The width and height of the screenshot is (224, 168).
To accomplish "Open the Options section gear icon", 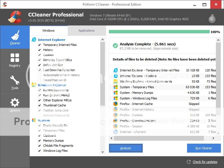I will (15, 102).
